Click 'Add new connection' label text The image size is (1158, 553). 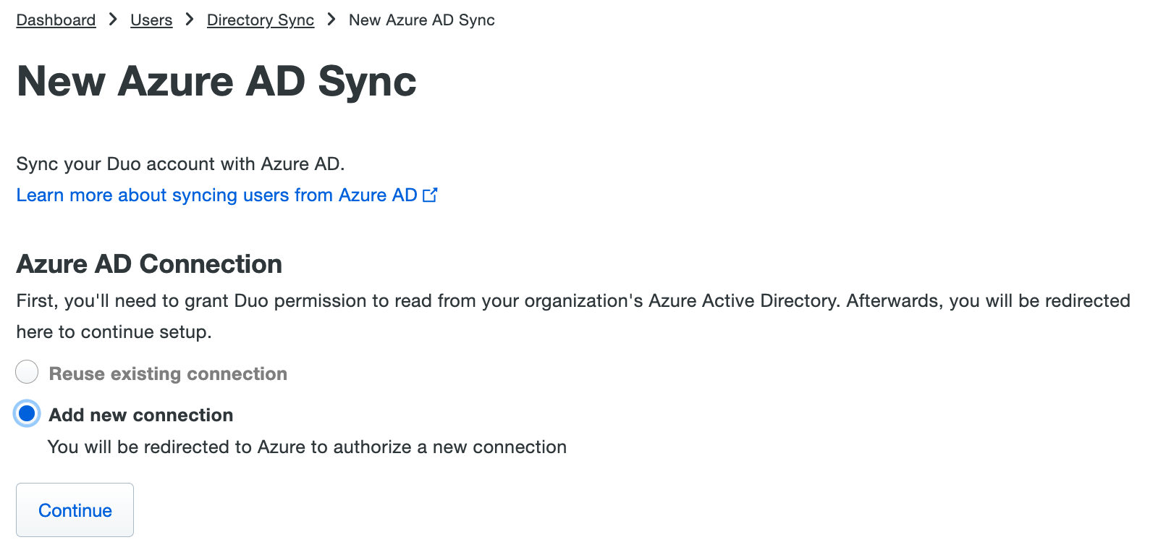click(141, 415)
